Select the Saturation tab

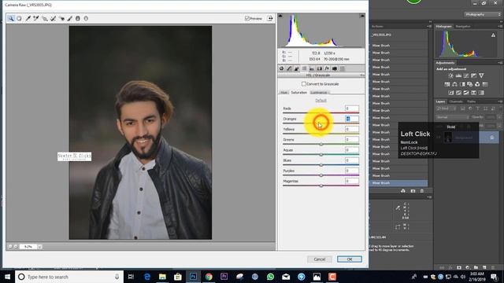(299, 93)
